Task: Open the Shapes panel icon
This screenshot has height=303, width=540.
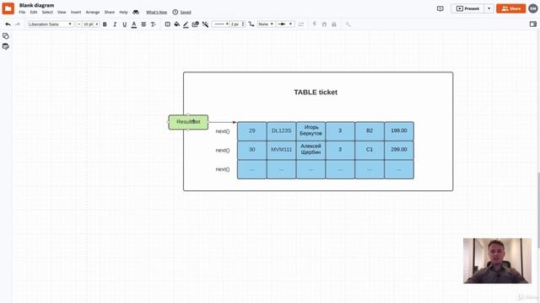Action: [6, 35]
